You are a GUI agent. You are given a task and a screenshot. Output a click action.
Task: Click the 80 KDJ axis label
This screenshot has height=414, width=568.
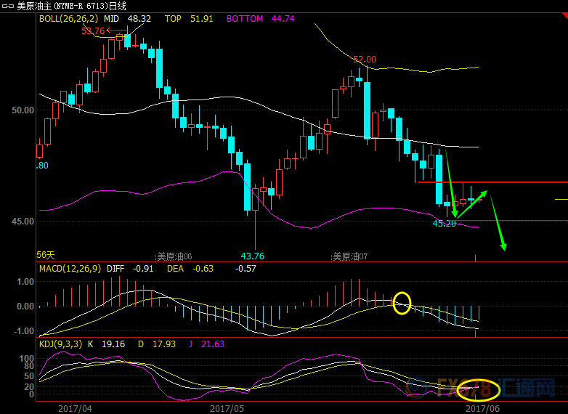click(29, 366)
